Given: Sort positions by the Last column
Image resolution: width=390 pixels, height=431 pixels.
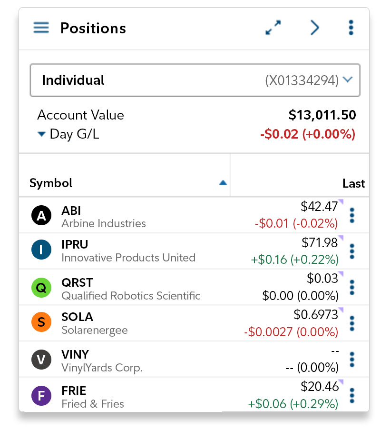Looking at the screenshot, I should (x=353, y=183).
